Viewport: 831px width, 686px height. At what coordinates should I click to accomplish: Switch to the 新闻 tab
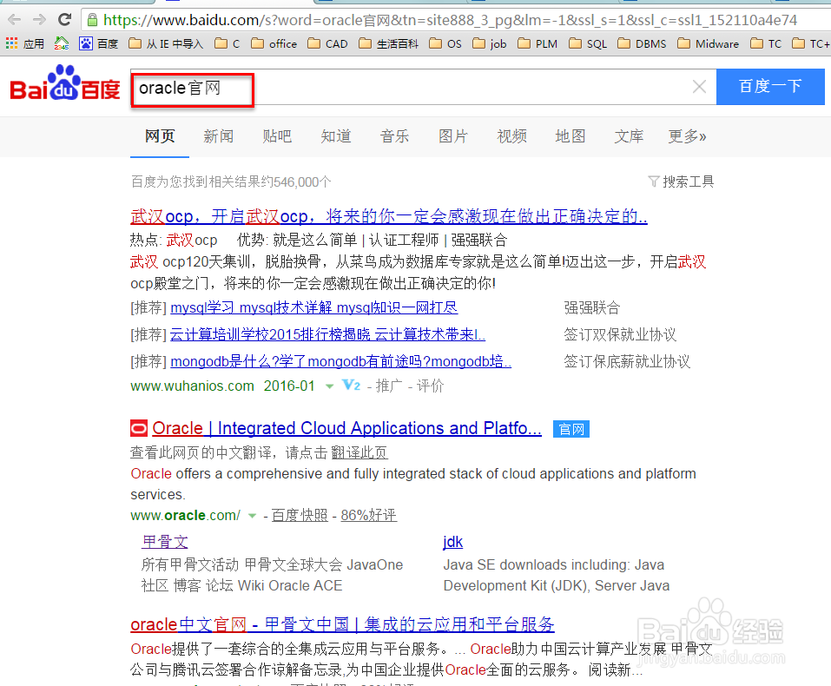tap(218, 136)
